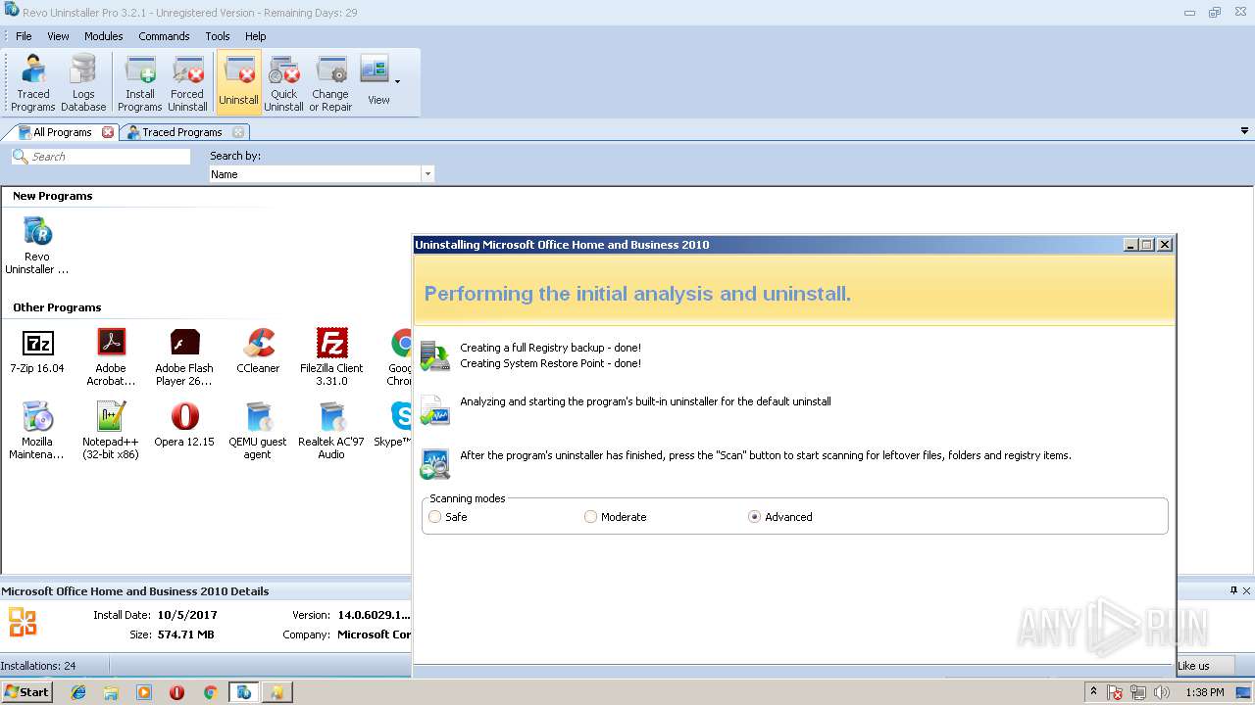
Task: Open Opera from taskbar
Action: click(x=176, y=692)
